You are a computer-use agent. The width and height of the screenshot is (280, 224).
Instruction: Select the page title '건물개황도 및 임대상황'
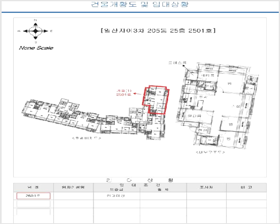click(x=140, y=4)
